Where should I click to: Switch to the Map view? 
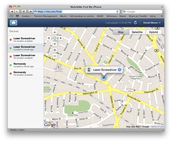tap(121, 32)
